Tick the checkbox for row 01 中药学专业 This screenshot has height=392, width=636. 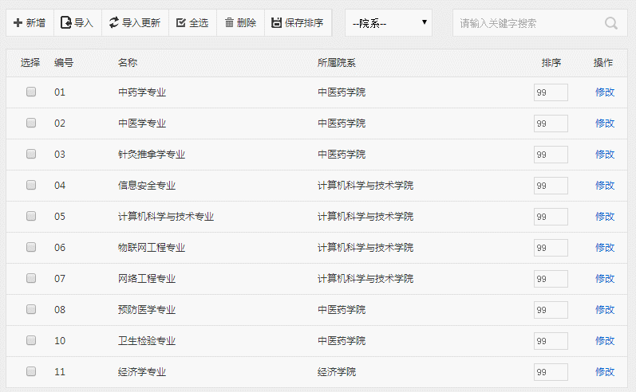(x=31, y=92)
